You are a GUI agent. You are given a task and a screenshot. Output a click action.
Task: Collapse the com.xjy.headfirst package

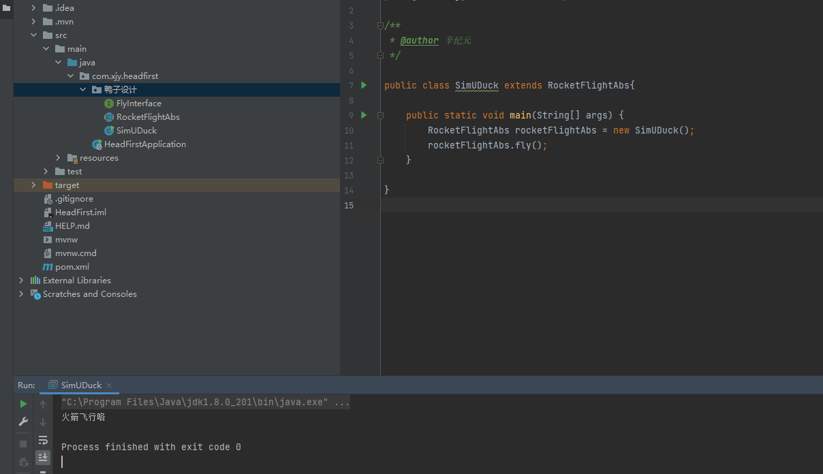pyautogui.click(x=71, y=76)
